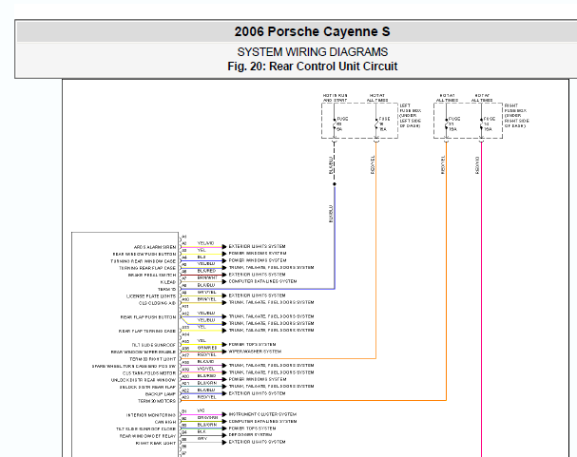Screen dimensions: 577x457
Task: Click the 'INTERIOR MONITORING' label
Action: (x=151, y=415)
